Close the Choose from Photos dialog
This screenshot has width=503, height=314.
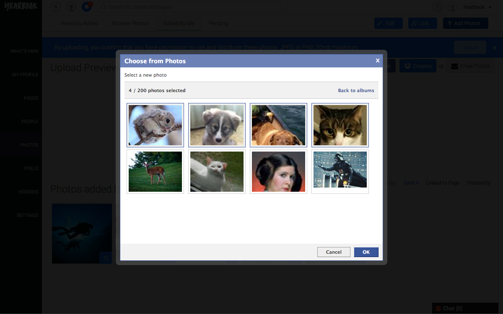click(x=378, y=61)
